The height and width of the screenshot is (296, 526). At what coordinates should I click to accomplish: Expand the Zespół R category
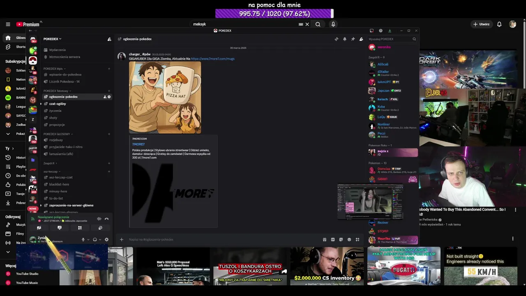(50, 163)
